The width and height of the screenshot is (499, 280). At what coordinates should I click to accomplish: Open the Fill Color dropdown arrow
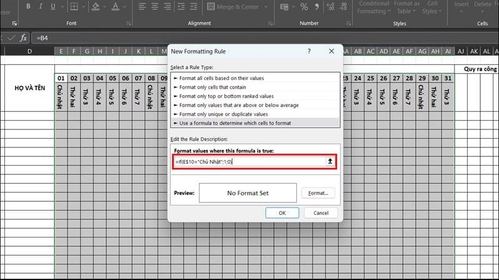coord(104,6)
